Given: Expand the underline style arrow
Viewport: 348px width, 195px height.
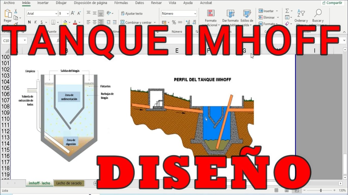Looking at the screenshot, I should 46,22.
